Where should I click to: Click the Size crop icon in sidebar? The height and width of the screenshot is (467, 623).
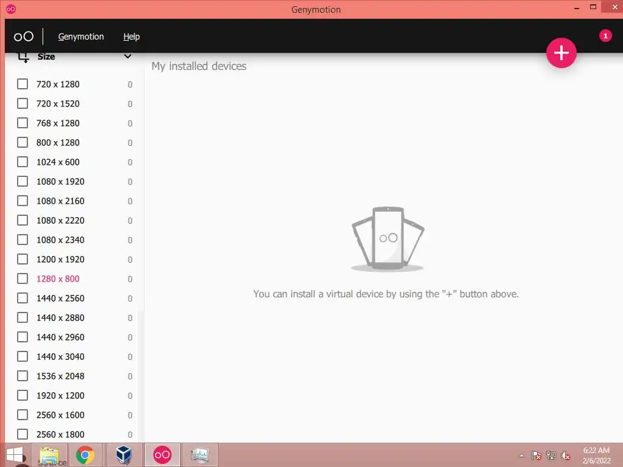23,57
